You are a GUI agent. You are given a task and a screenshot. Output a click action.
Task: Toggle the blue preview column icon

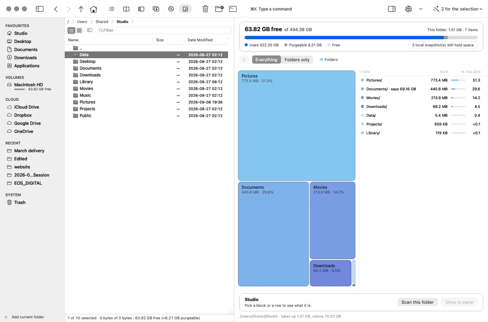tap(90, 30)
